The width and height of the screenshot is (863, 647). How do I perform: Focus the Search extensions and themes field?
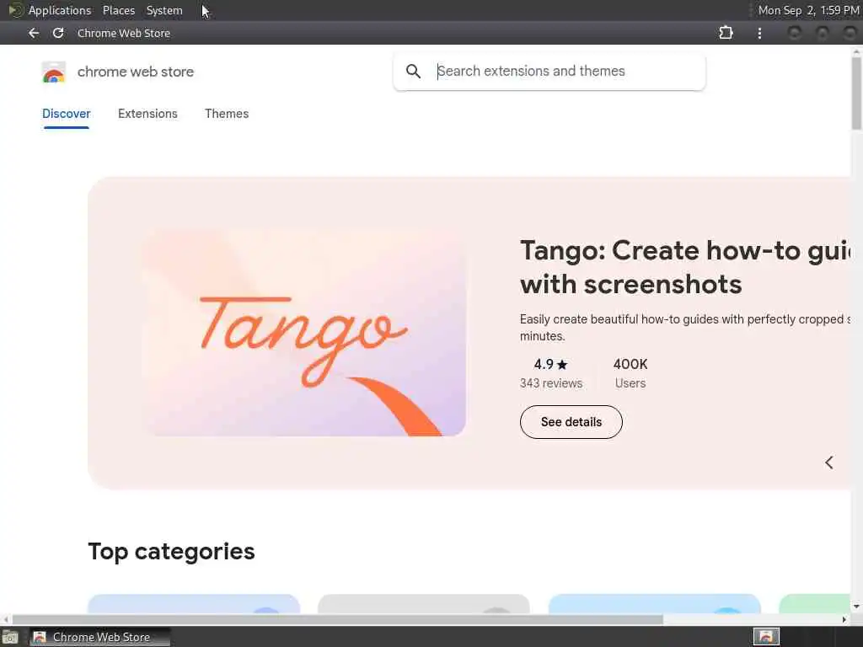(x=549, y=71)
